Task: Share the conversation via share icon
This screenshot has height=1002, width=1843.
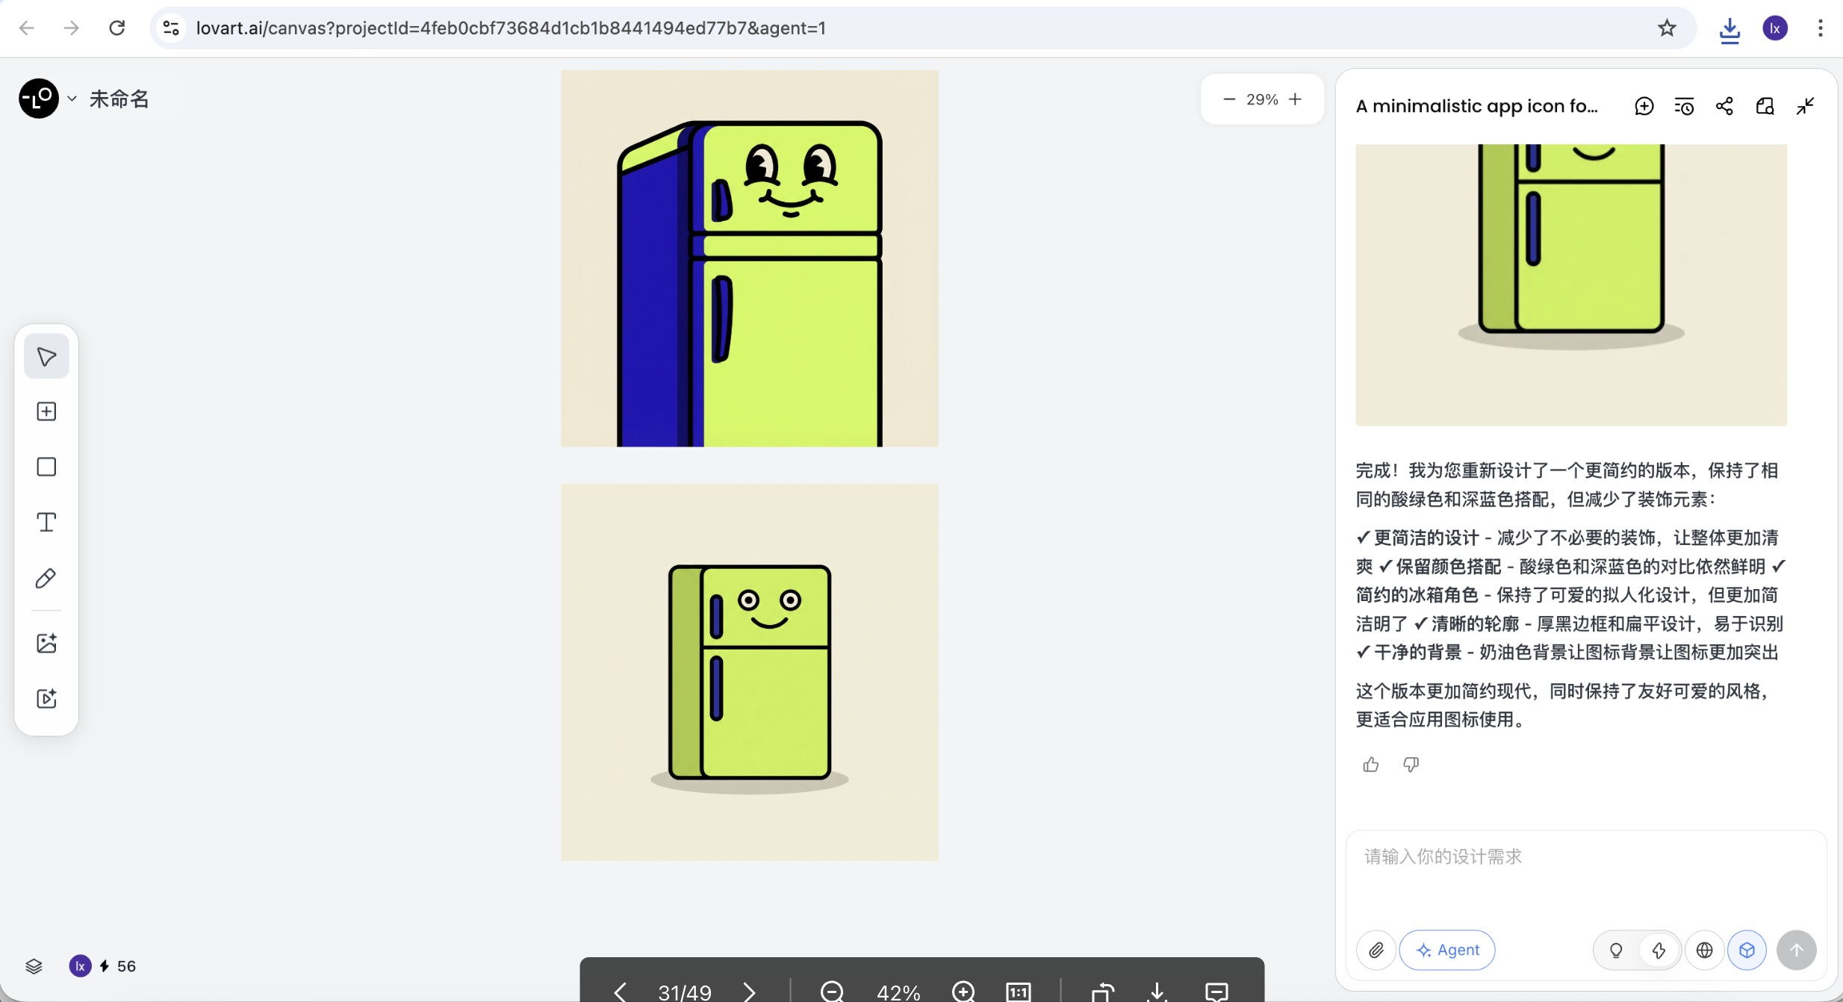Action: (1724, 106)
